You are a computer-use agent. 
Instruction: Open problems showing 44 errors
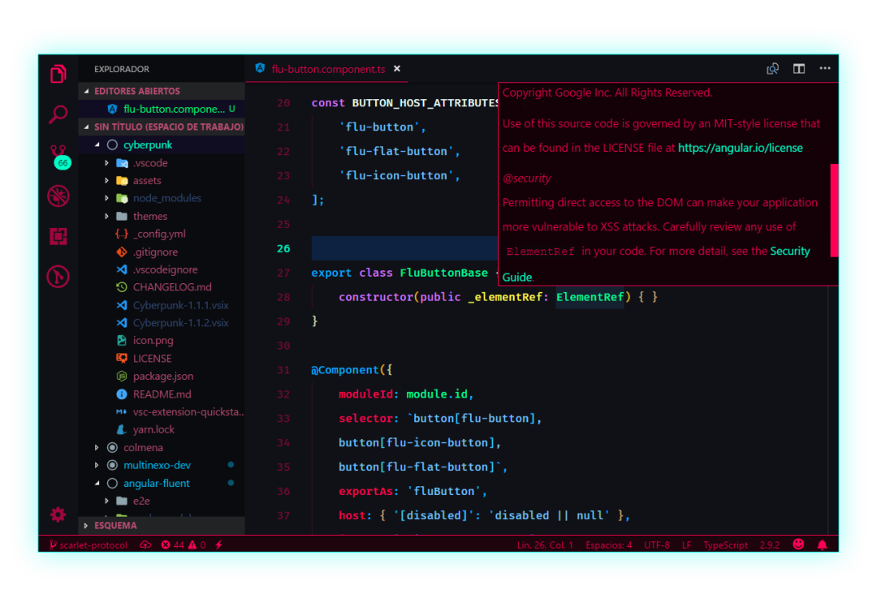184,545
